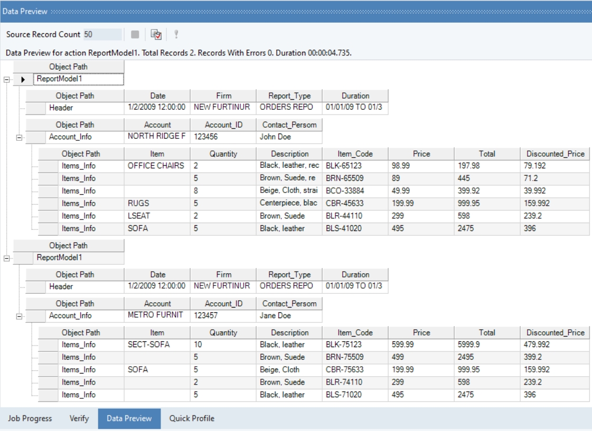The image size is (592, 431).
Task: Collapse the first ReportModel1 record node
Action: coord(7,79)
